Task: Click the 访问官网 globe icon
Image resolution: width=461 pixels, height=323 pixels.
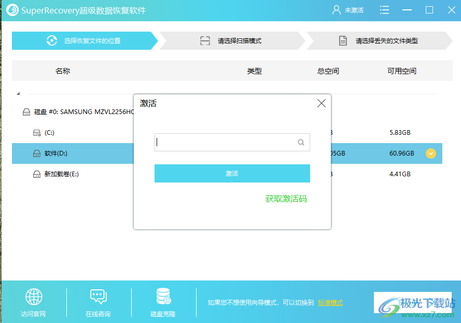Action: tap(34, 297)
